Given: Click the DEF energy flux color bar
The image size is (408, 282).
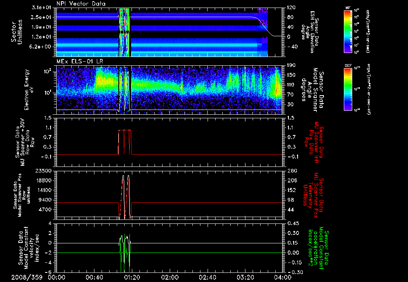Looking at the screenshot, I should pyautogui.click(x=348, y=89).
